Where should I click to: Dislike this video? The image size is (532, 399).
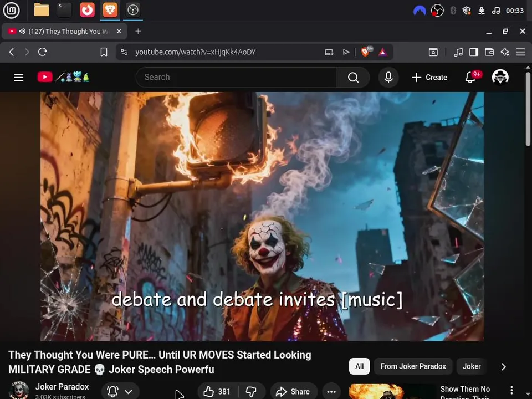[x=252, y=392]
